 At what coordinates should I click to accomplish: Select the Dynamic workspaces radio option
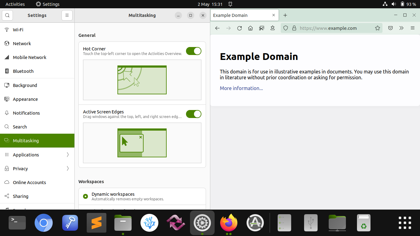coord(85,196)
